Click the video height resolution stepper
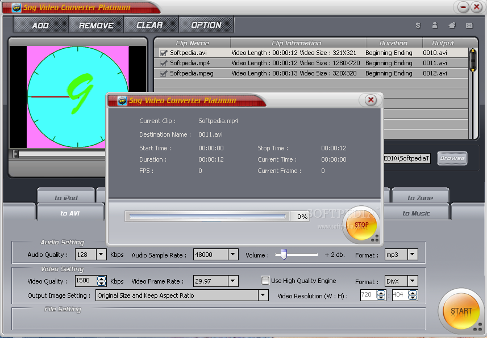The height and width of the screenshot is (338, 487). 413,295
